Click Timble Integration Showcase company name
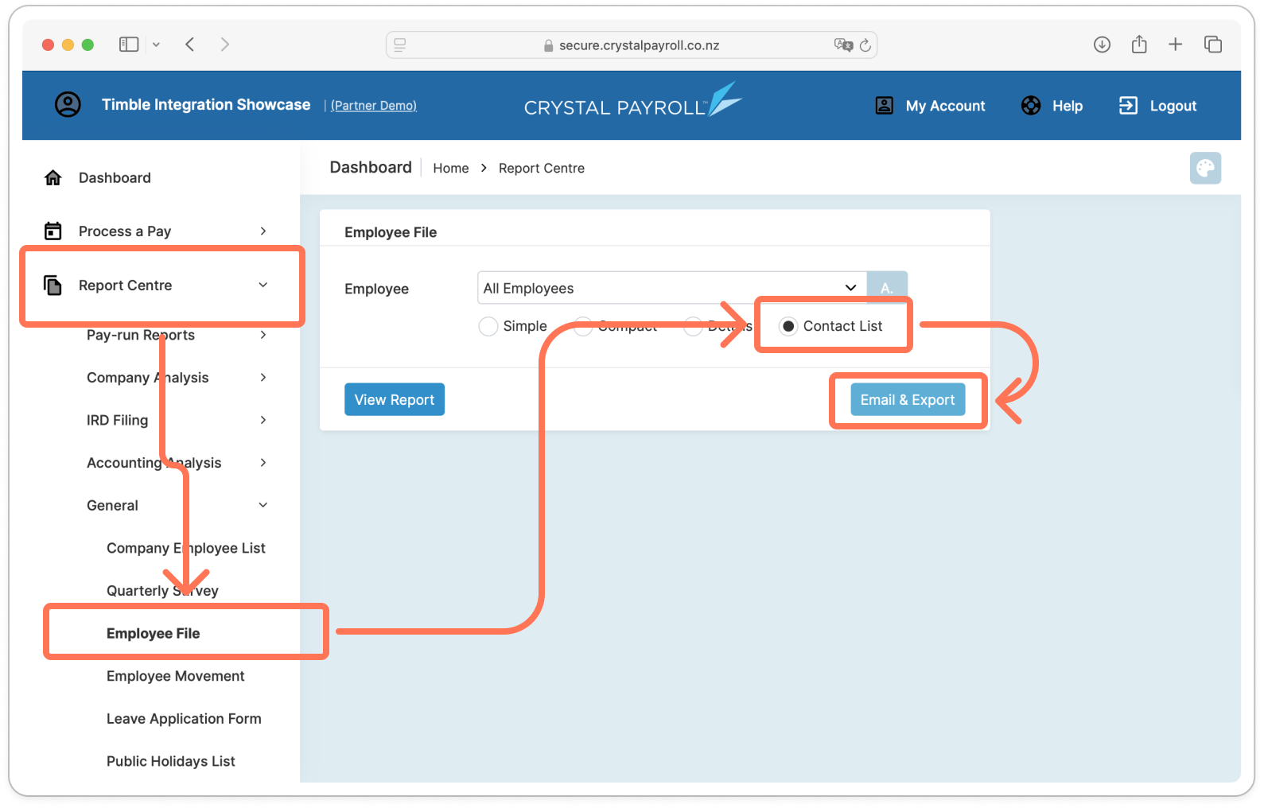The width and height of the screenshot is (1264, 808). pyautogui.click(x=206, y=104)
